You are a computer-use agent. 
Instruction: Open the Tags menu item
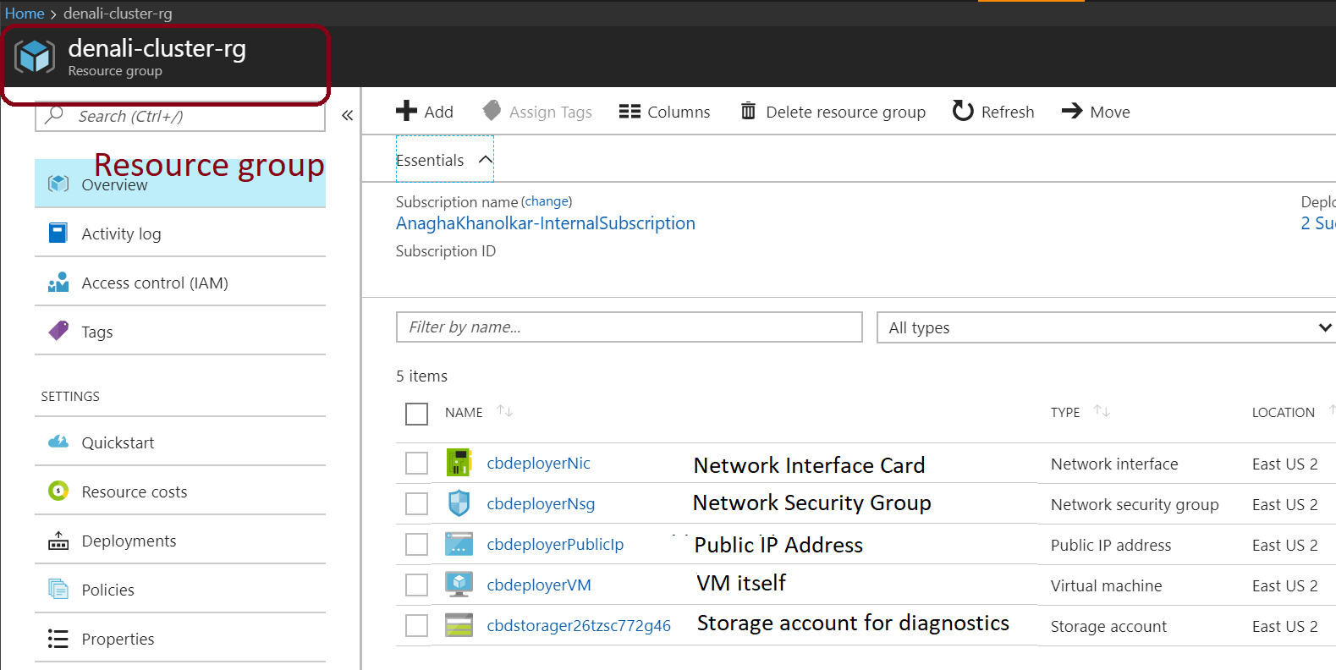pos(180,331)
